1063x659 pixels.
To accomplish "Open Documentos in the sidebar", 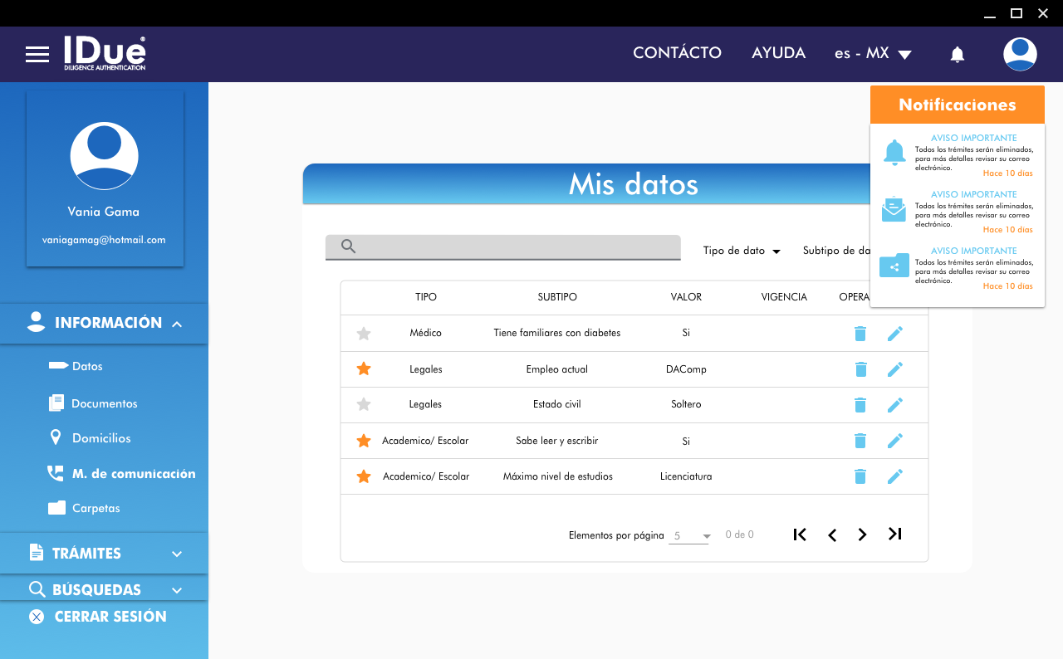I will pyautogui.click(x=104, y=403).
